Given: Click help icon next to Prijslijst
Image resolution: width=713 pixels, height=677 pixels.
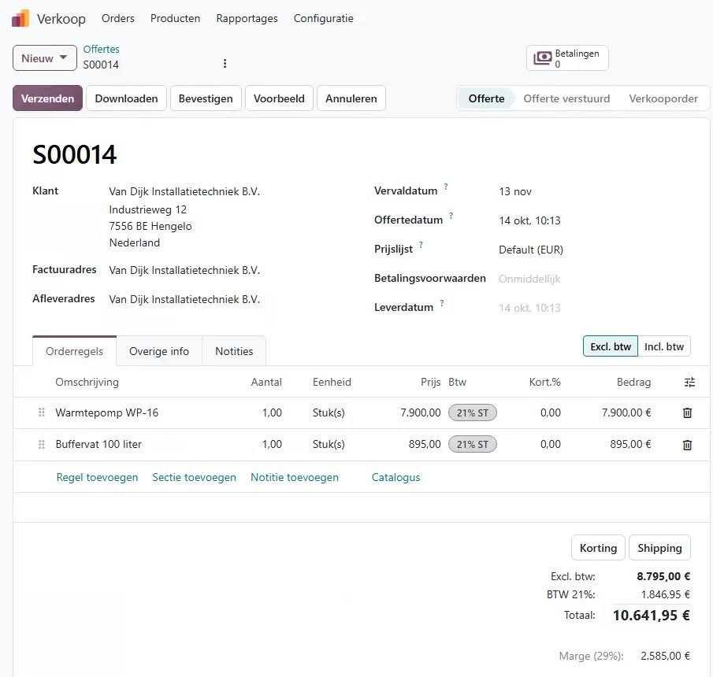Looking at the screenshot, I should [421, 245].
